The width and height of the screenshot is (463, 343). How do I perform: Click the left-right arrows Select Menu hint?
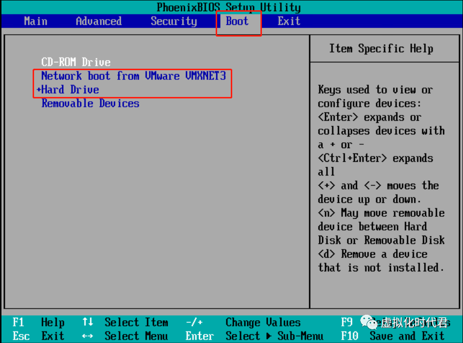point(125,336)
